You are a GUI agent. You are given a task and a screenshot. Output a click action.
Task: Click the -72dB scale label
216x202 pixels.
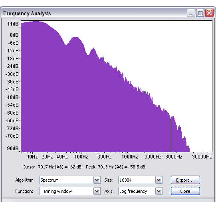tap(12, 128)
